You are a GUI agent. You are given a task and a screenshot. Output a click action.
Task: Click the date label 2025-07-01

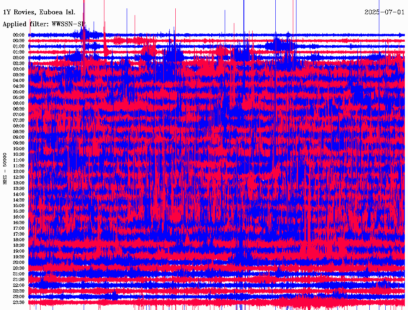pyautogui.click(x=384, y=12)
